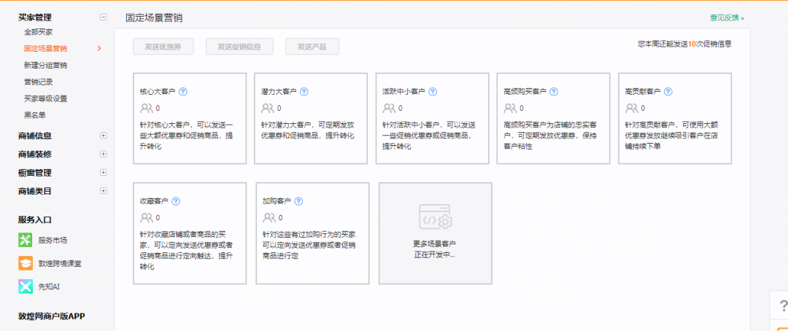Open help icon beside 高贡献客户

[668, 92]
